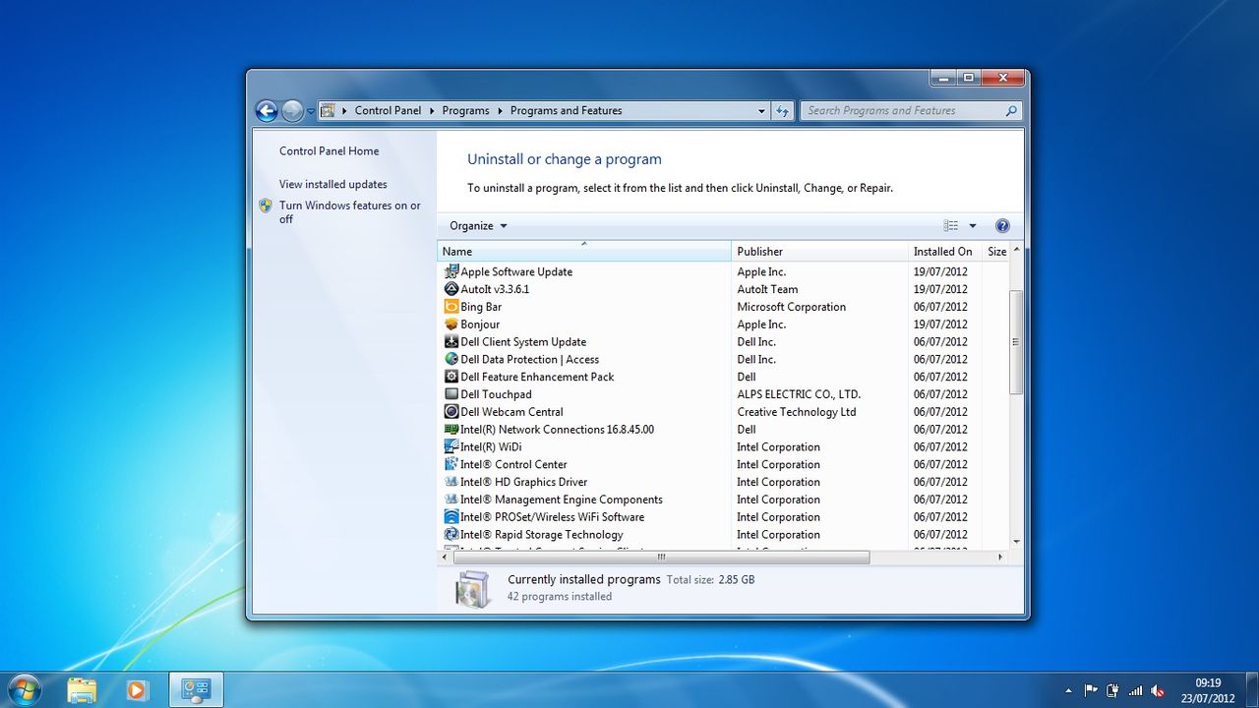Select the Microsoft Corporation publisher cell
This screenshot has height=708, width=1259.
[x=791, y=307]
